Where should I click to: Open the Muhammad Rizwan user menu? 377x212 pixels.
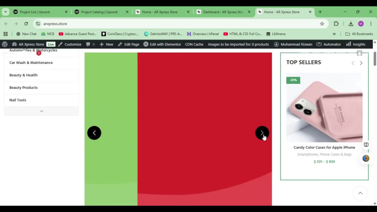click(x=293, y=44)
